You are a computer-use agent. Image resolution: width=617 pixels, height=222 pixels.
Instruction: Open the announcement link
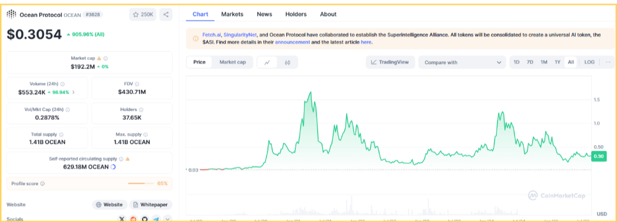tap(293, 42)
